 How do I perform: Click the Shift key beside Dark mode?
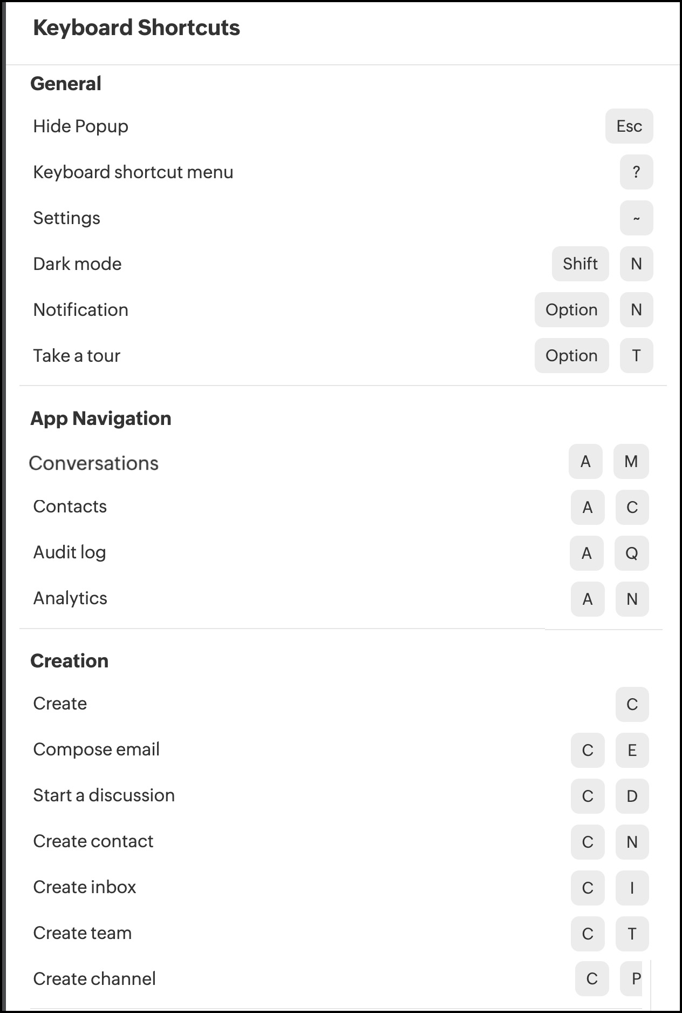[x=580, y=264]
